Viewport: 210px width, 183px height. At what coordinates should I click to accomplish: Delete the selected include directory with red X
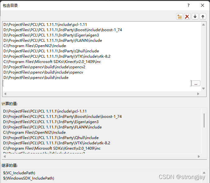[x=187, y=17]
